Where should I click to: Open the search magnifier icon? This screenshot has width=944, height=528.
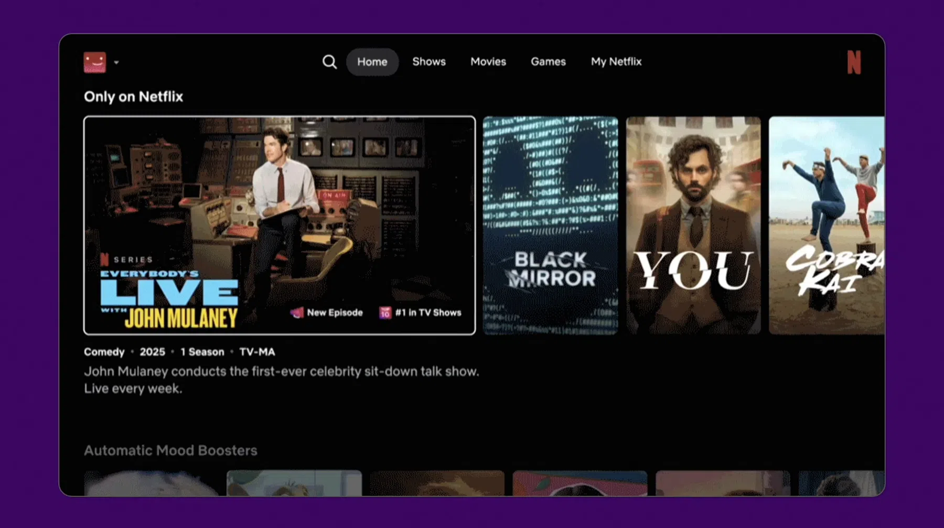point(329,62)
